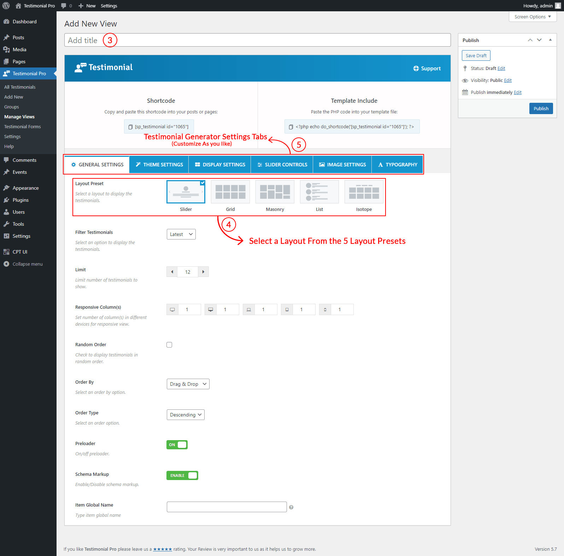Select the Grid layout preset
This screenshot has width=564, height=556.
tap(230, 192)
